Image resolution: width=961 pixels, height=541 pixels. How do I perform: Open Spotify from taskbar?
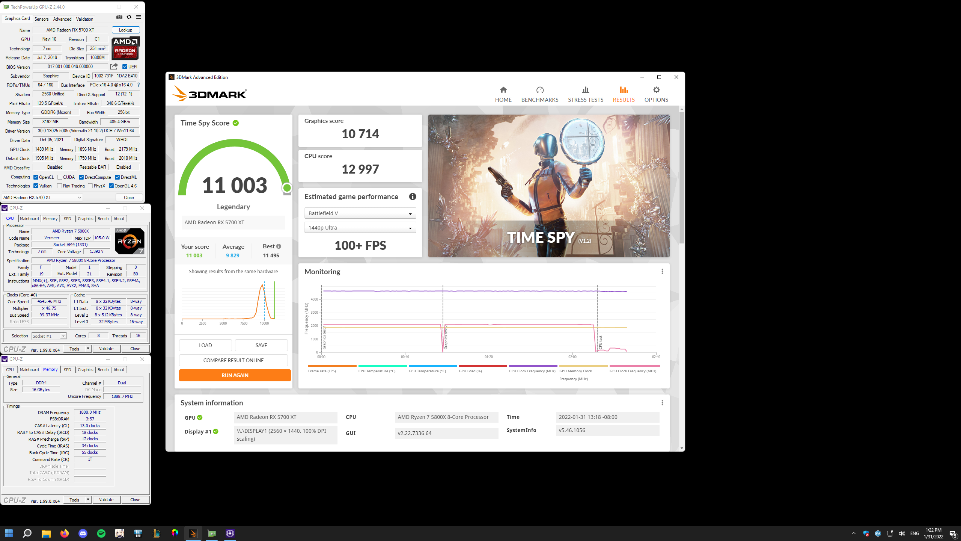pyautogui.click(x=101, y=533)
